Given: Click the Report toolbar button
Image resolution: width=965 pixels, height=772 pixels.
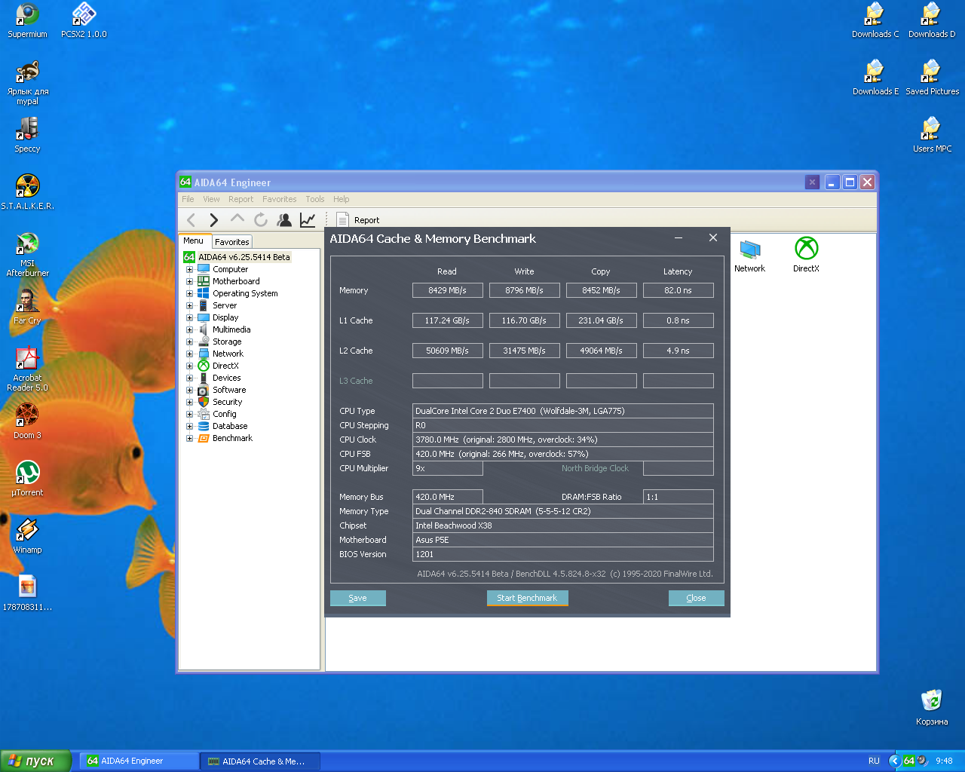Looking at the screenshot, I should (357, 220).
